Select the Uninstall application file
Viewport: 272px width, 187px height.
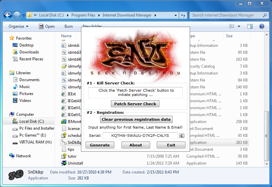tap(72, 163)
